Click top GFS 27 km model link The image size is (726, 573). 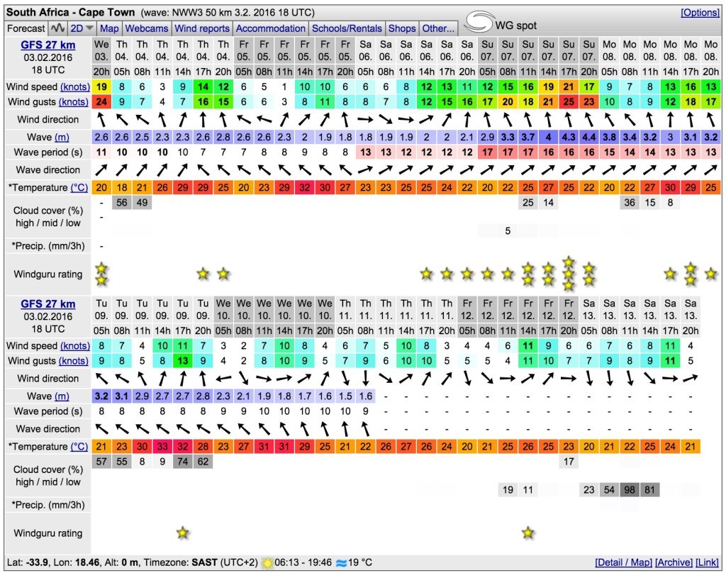click(48, 45)
